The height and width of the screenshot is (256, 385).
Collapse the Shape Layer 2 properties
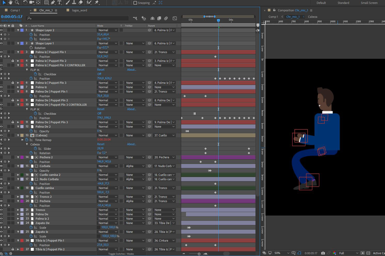pyautogui.click(x=18, y=30)
